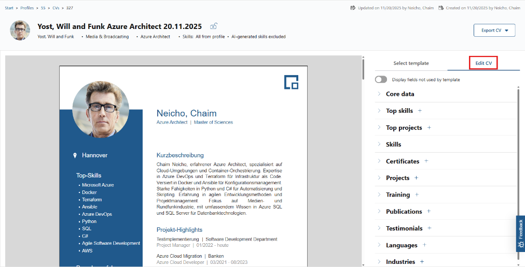
Task: Open Profiles in breadcrumb
Action: click(27, 8)
